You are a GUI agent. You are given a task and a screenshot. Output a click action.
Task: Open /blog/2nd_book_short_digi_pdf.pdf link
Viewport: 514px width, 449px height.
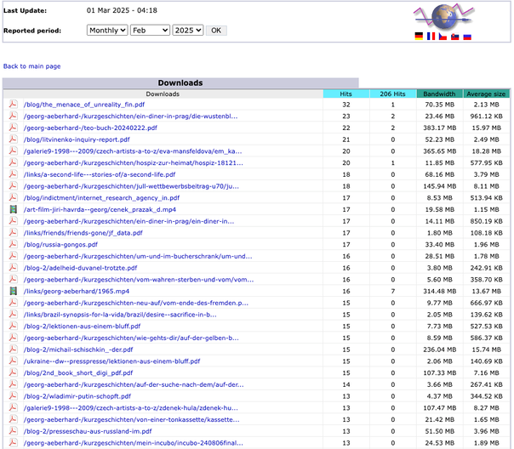(x=78, y=373)
